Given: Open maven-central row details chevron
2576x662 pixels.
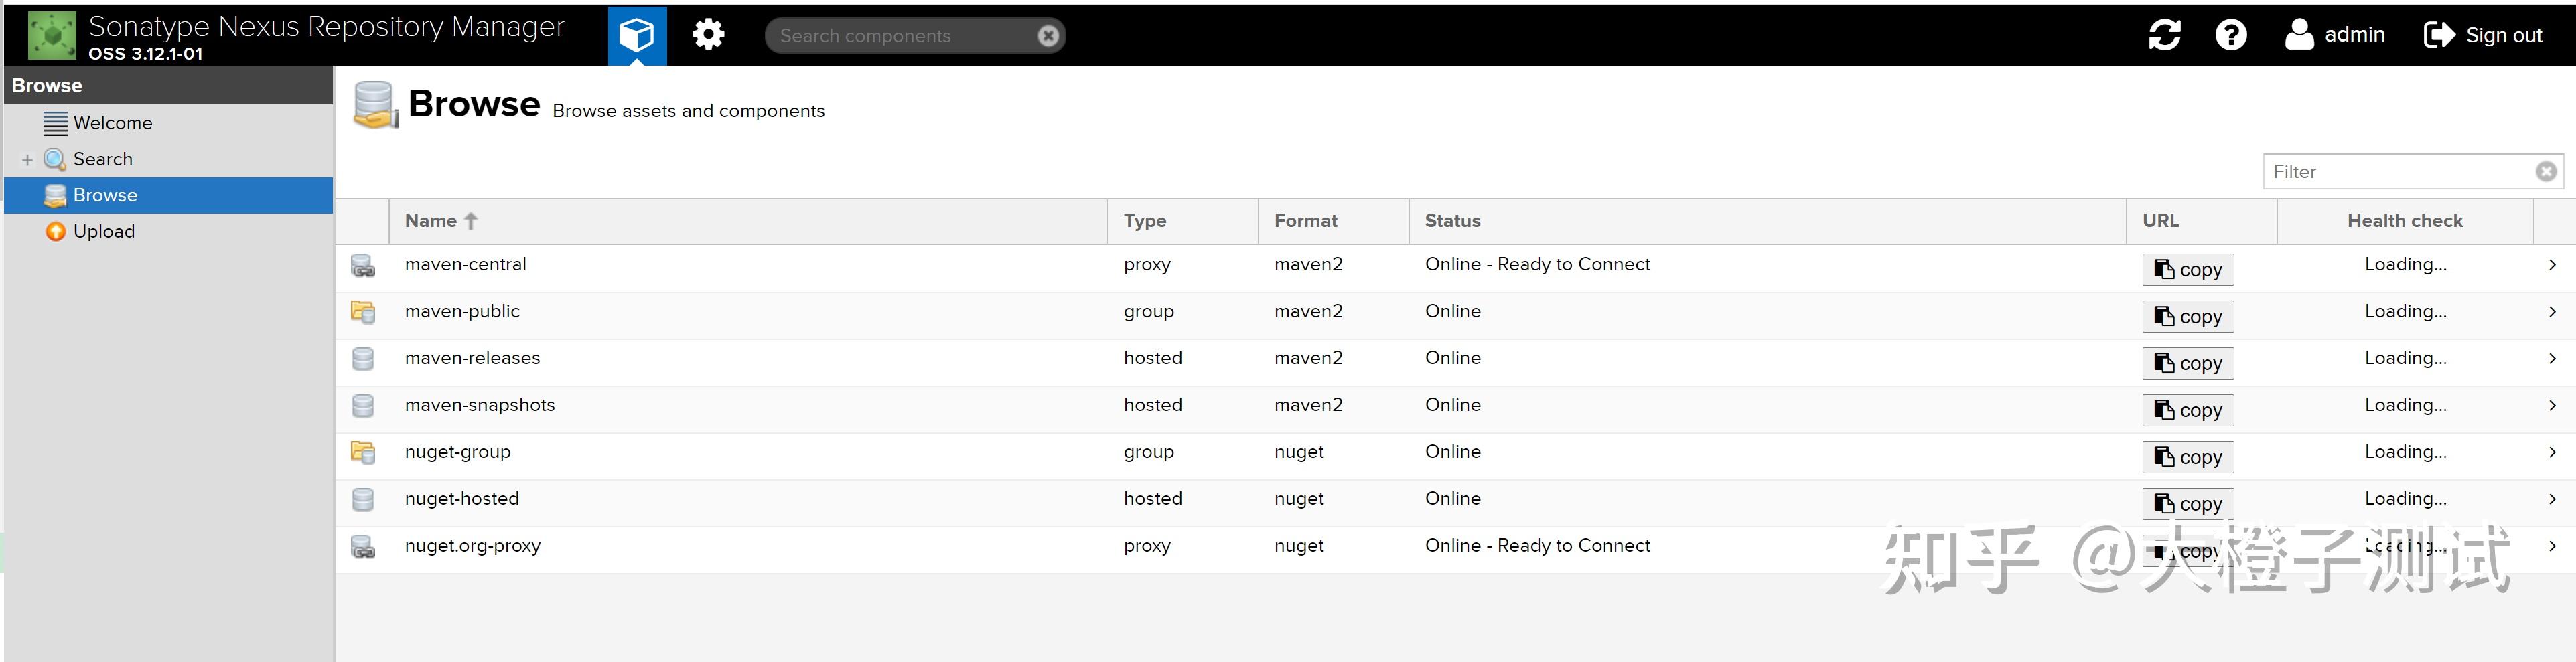Looking at the screenshot, I should (2552, 265).
